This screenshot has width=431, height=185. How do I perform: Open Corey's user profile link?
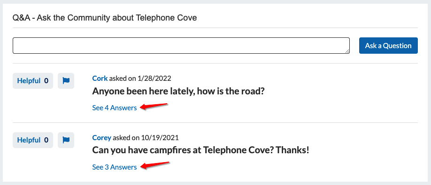click(x=102, y=138)
